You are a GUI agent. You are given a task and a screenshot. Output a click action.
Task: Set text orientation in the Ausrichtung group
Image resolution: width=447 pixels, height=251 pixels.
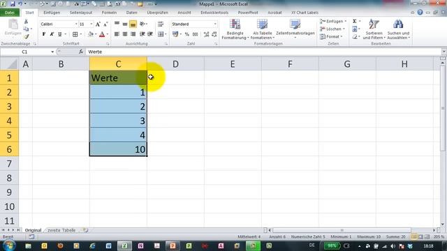[x=142, y=24]
